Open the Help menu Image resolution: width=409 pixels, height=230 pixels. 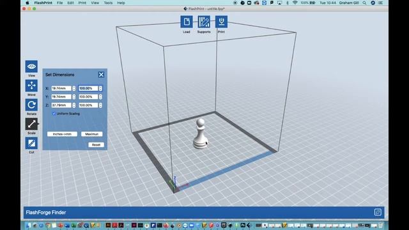(x=121, y=3)
